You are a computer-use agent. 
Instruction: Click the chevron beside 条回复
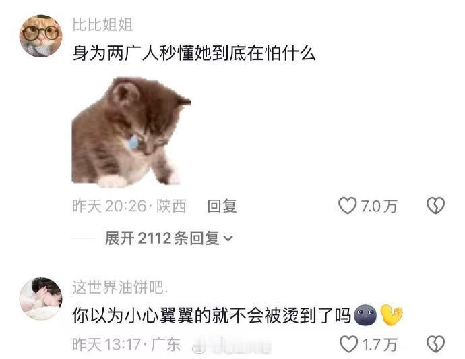click(x=228, y=238)
